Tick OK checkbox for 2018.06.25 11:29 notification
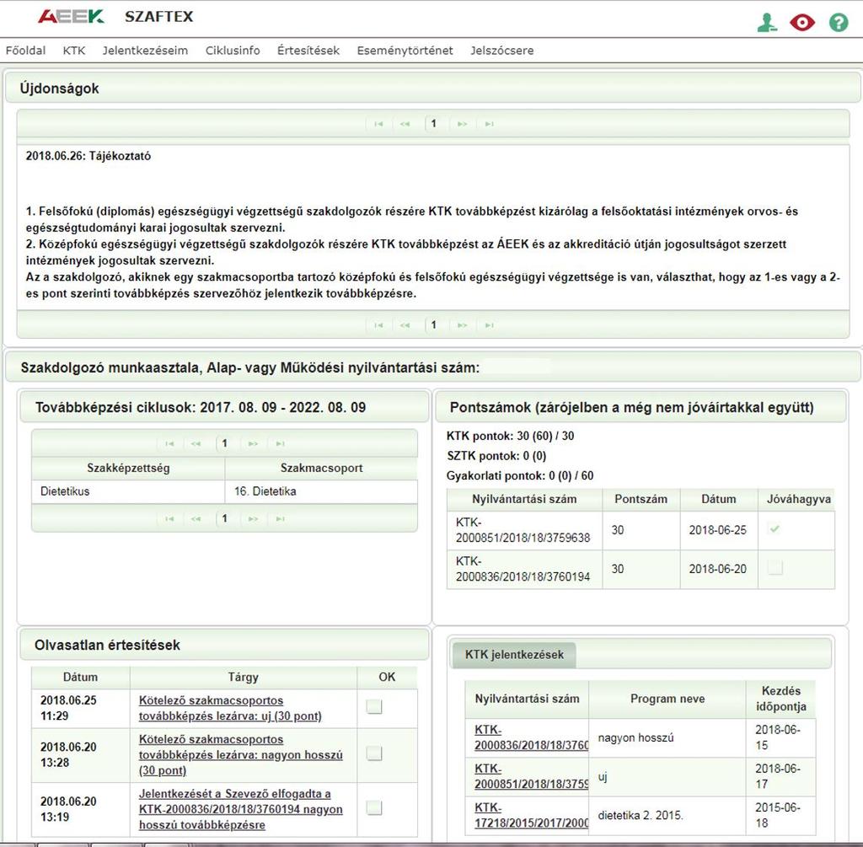 pos(374,706)
